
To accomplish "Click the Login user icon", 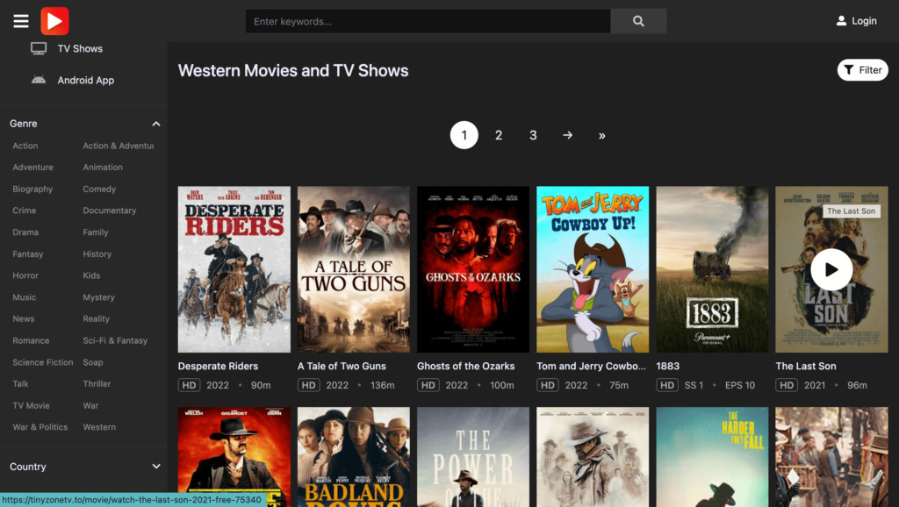I will click(841, 21).
